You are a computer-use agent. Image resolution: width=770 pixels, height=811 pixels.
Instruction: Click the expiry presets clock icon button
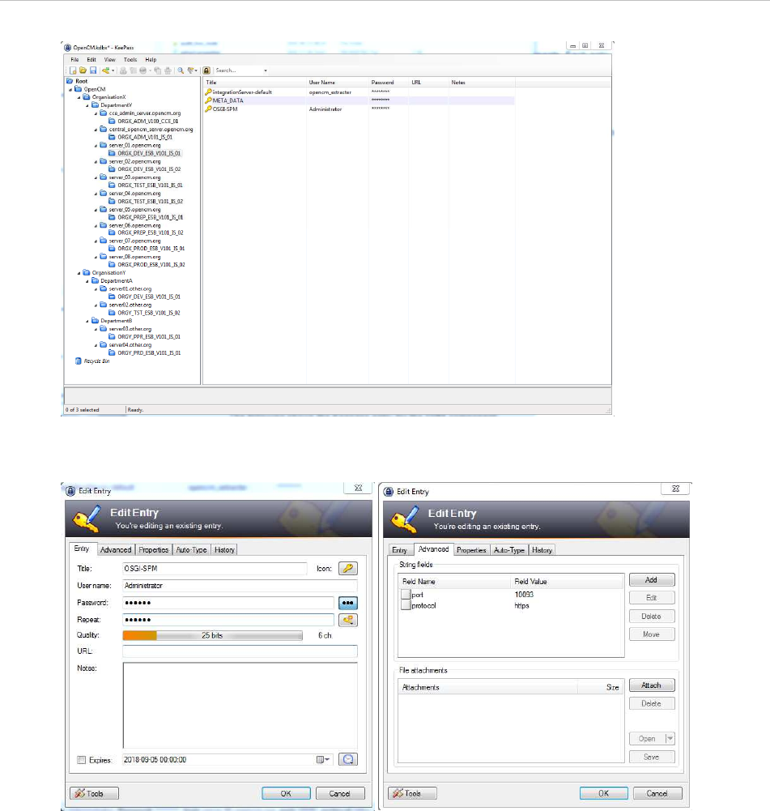pos(348,759)
